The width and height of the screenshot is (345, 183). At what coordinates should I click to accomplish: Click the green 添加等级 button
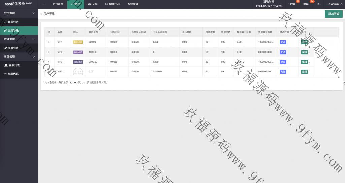pos(334,14)
